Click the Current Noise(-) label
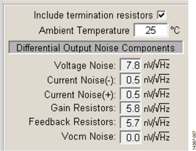This screenshot has height=151, width=196. pos(82,80)
